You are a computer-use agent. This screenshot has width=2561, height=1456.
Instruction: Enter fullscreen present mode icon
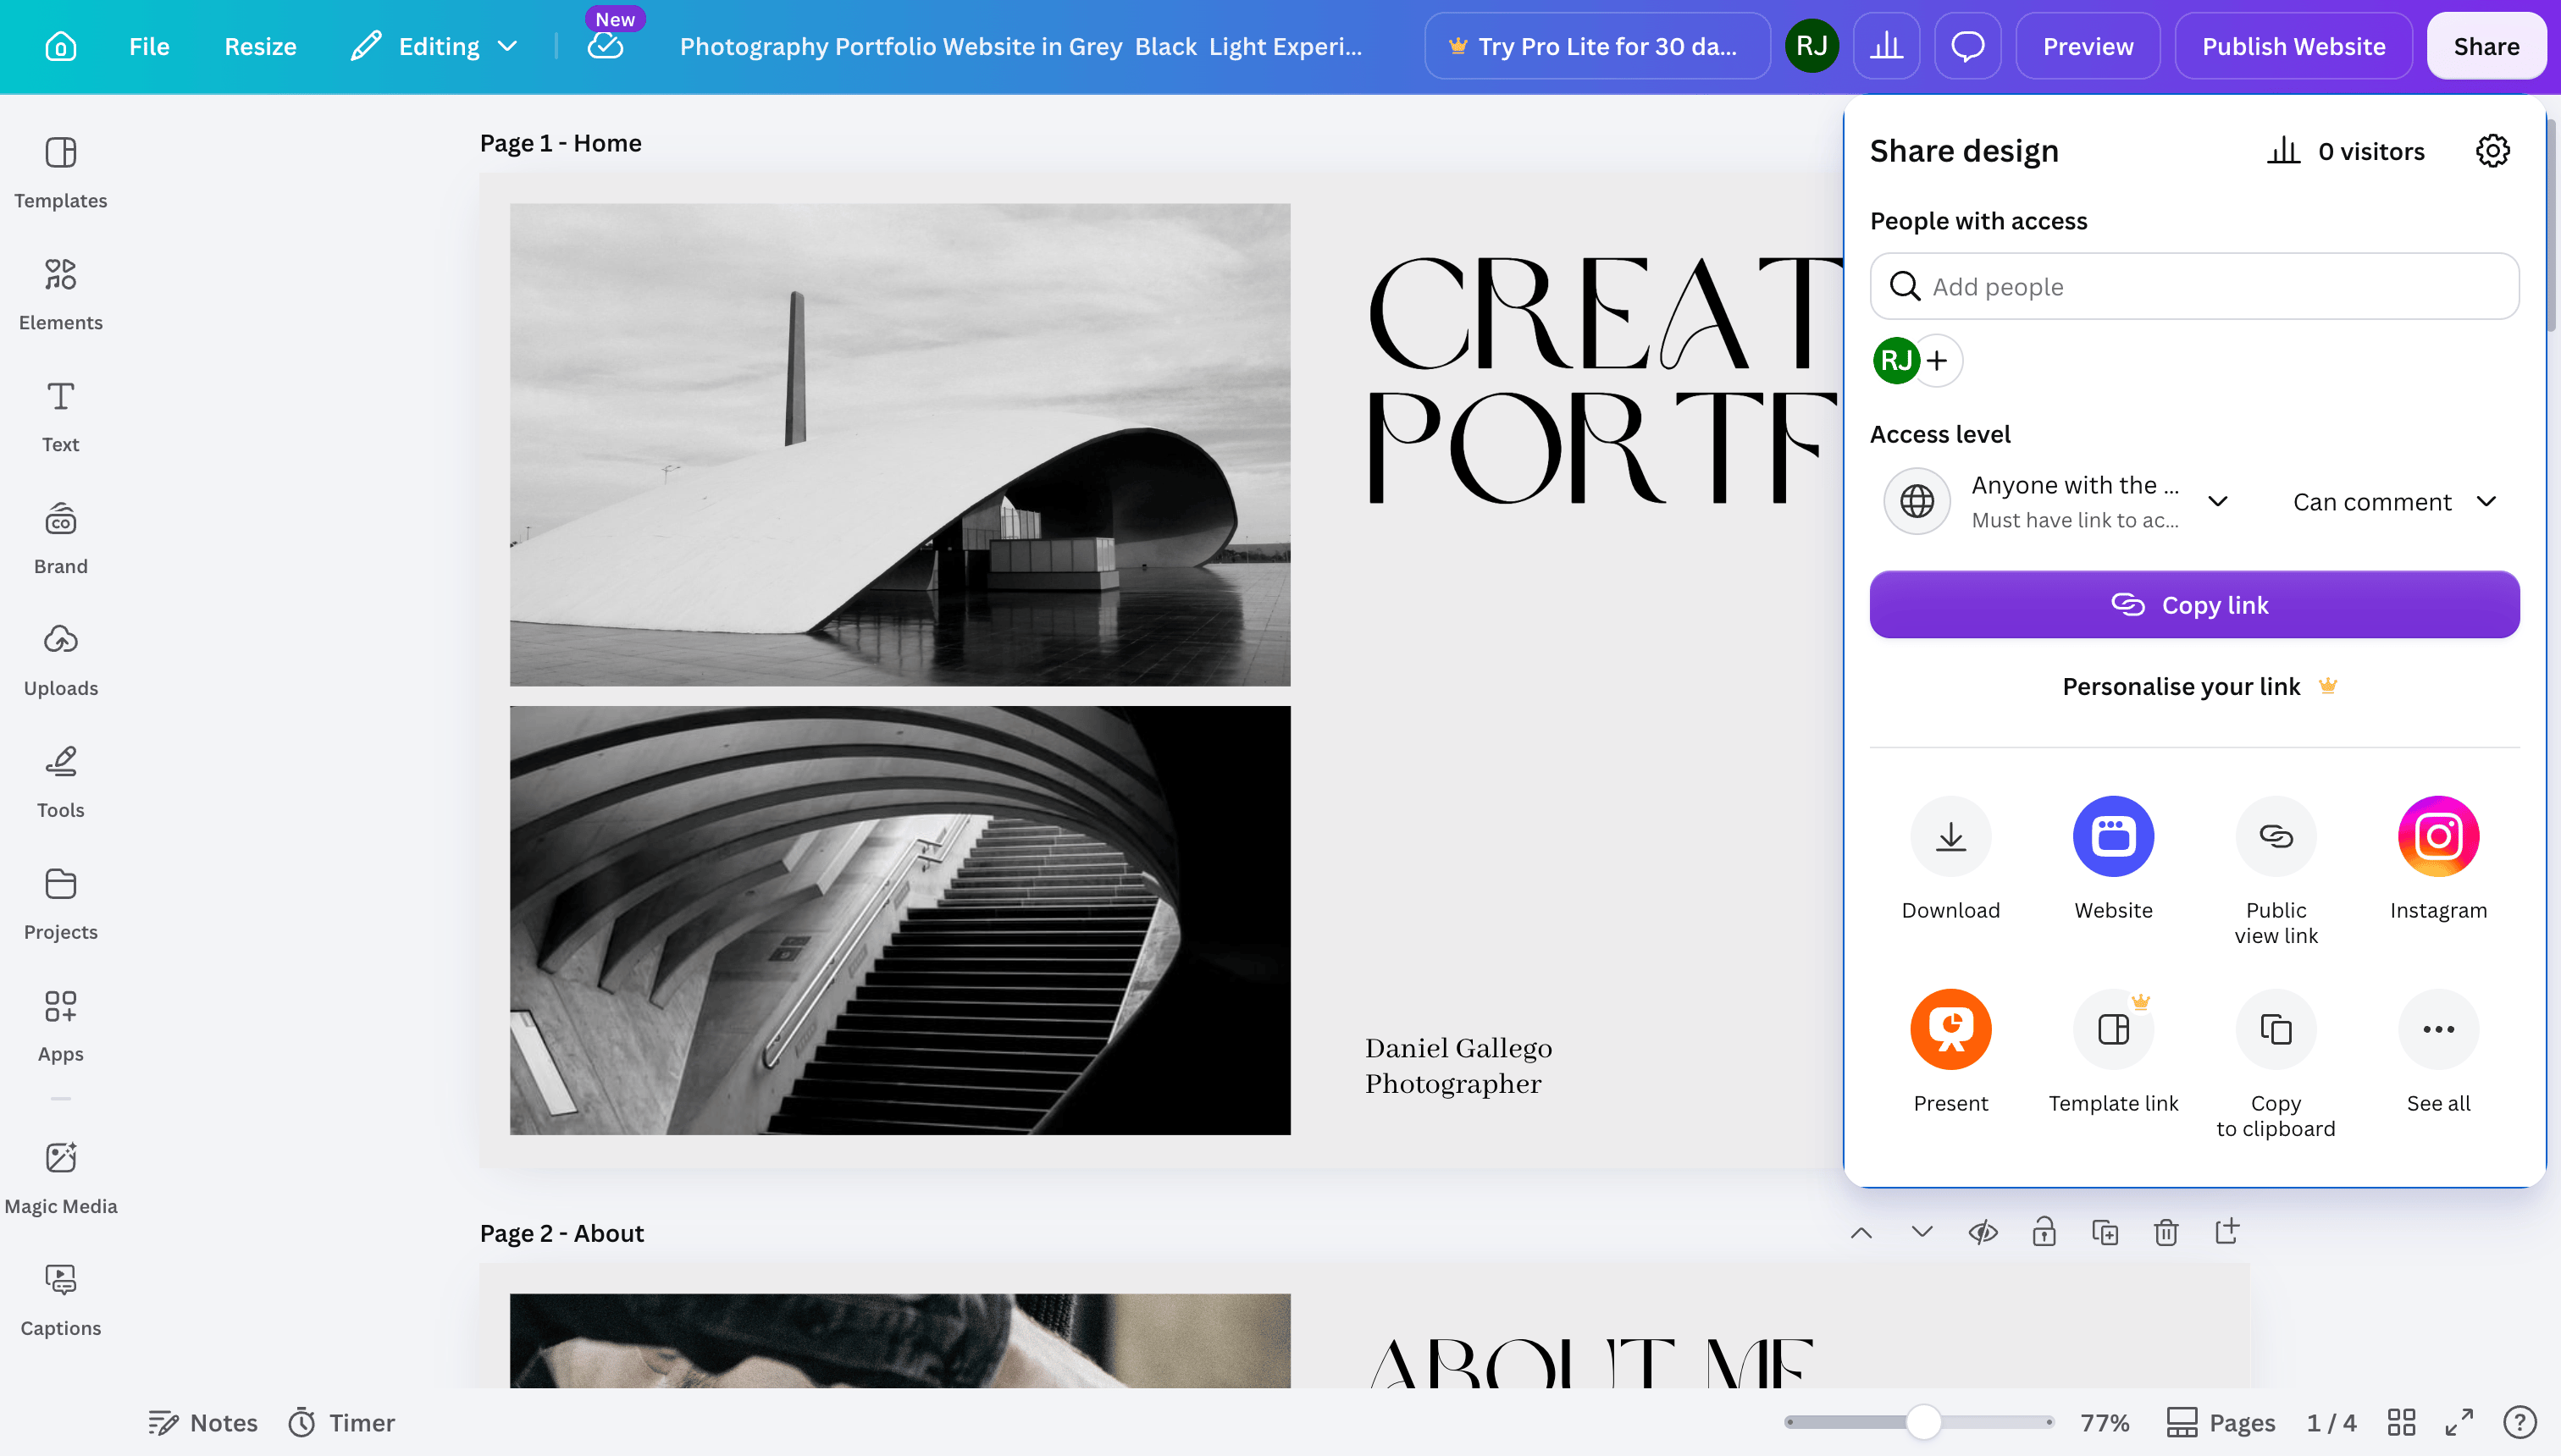(x=2459, y=1422)
